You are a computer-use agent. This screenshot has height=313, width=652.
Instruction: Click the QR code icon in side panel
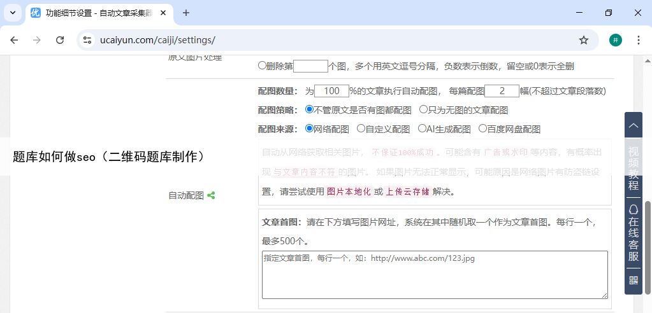pyautogui.click(x=634, y=280)
